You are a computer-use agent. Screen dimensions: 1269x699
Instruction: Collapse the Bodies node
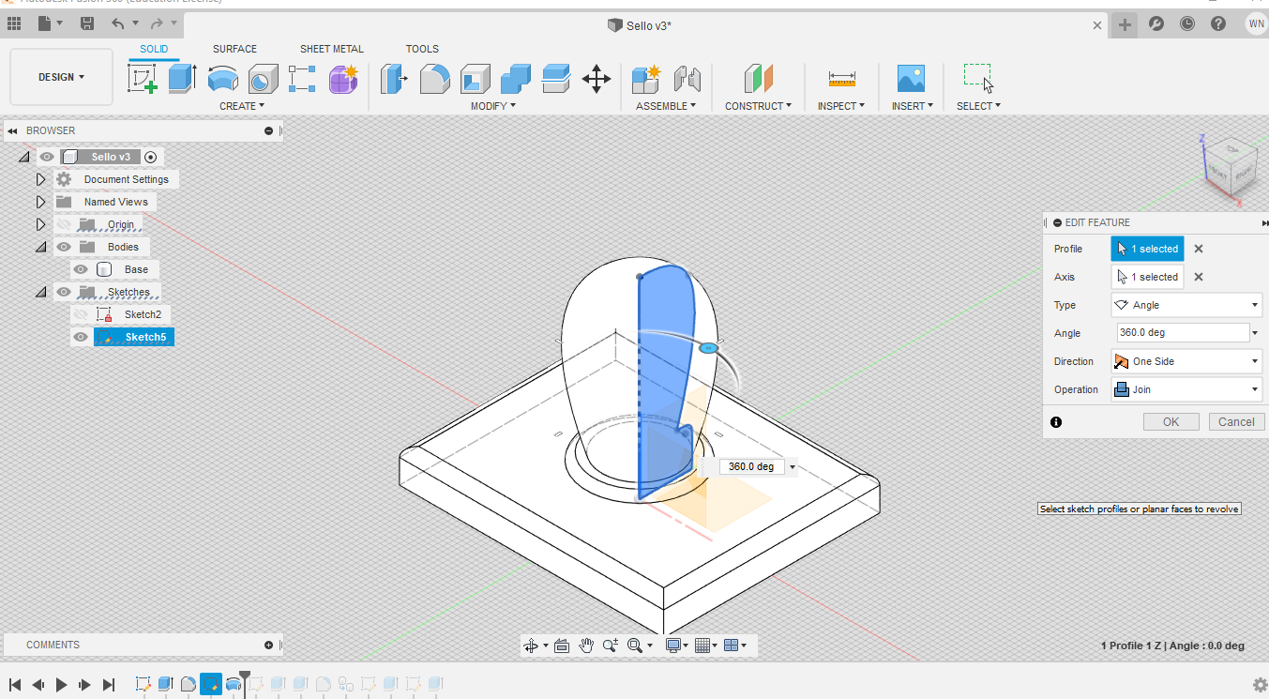pos(40,247)
